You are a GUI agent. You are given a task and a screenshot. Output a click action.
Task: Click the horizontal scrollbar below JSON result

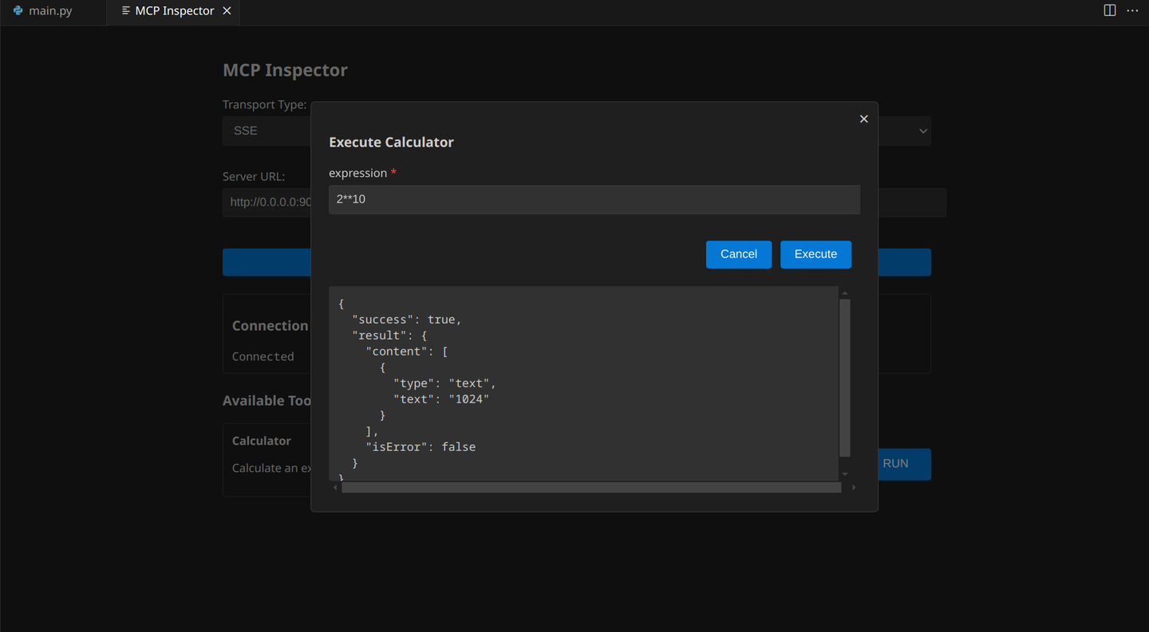pos(590,487)
